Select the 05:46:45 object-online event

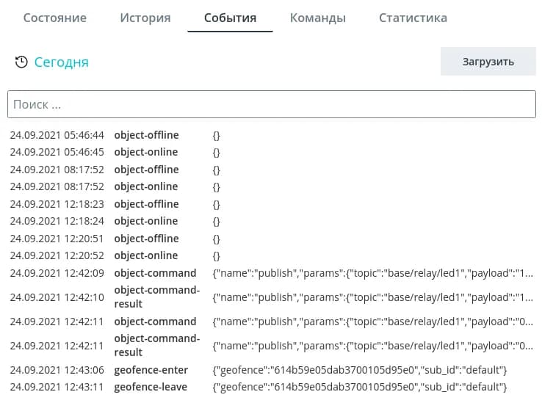click(146, 152)
